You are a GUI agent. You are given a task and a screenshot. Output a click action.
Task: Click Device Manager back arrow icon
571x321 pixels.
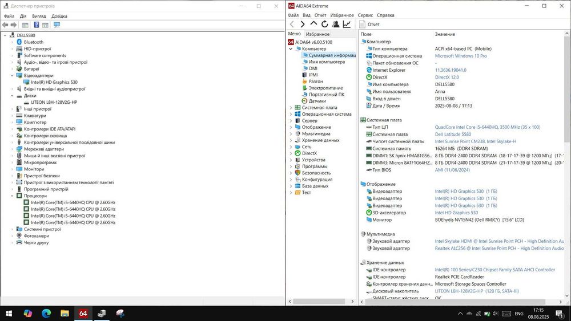pyautogui.click(x=5, y=25)
